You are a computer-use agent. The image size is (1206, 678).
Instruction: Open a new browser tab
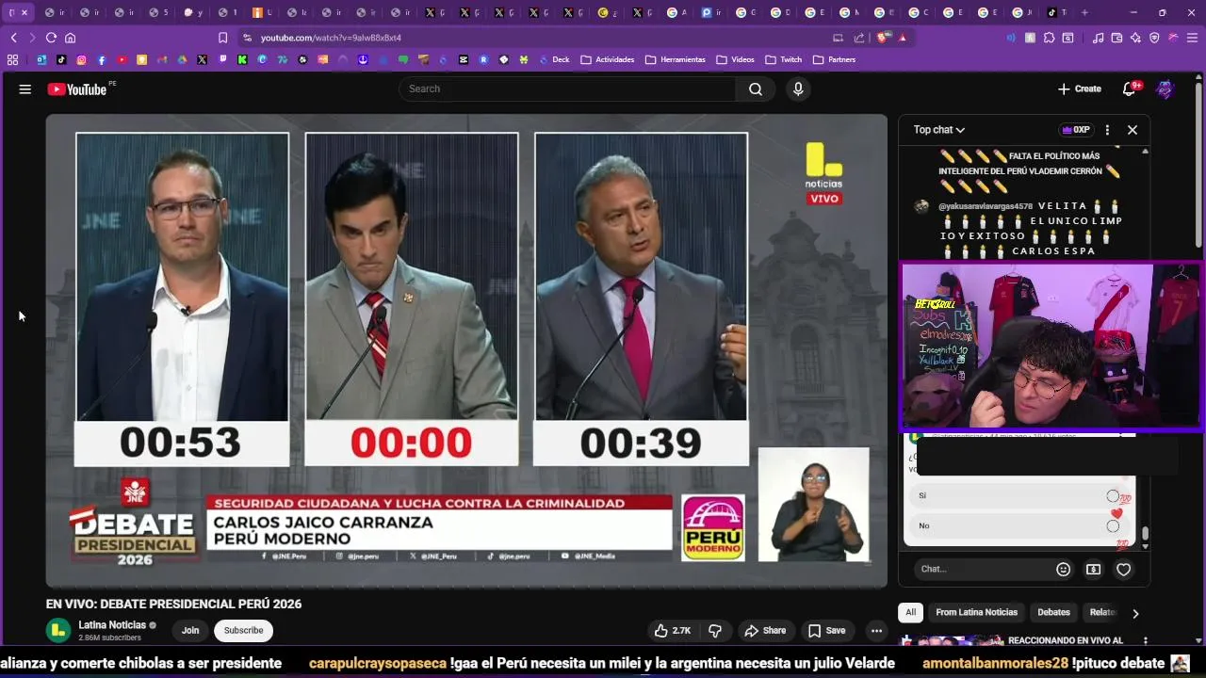(1084, 13)
